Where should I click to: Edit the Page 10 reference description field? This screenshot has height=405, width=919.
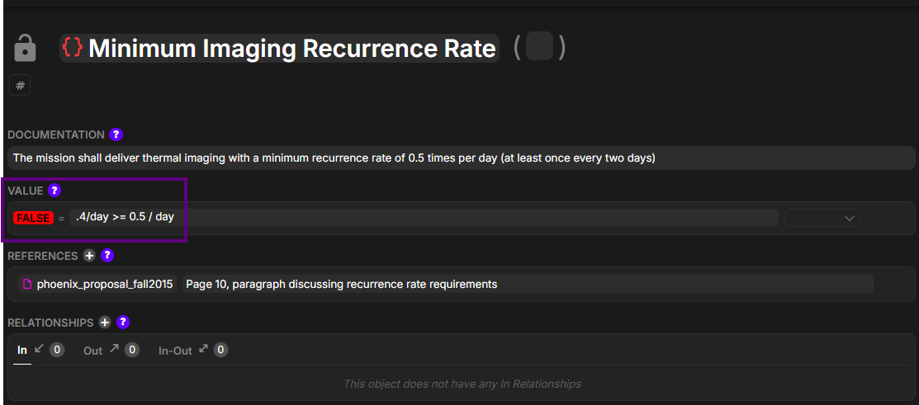528,285
